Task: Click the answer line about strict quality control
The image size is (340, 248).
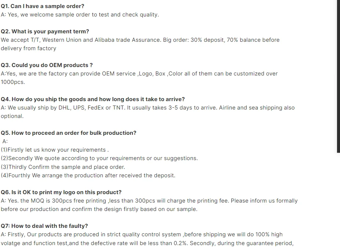Action: click(x=142, y=234)
